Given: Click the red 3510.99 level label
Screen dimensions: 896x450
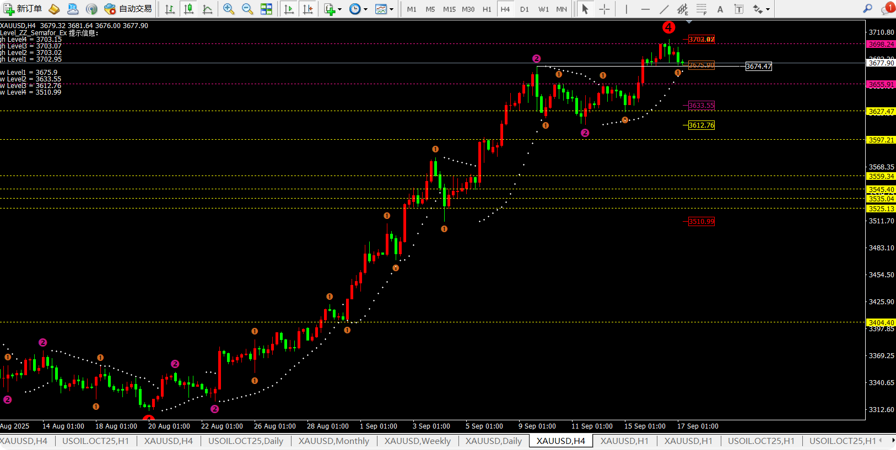Looking at the screenshot, I should (x=701, y=221).
